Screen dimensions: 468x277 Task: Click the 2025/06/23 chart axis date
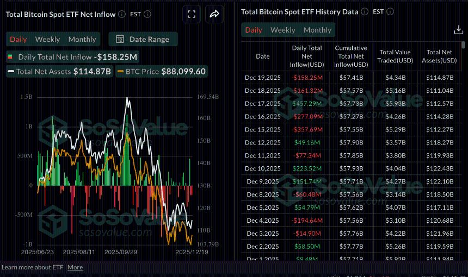click(38, 252)
